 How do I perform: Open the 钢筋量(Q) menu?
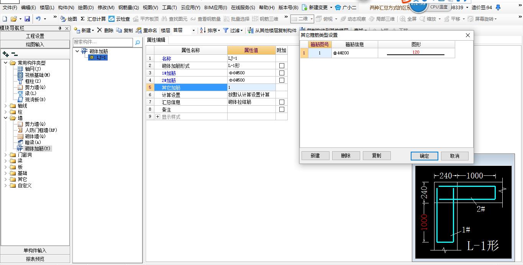[128, 7]
